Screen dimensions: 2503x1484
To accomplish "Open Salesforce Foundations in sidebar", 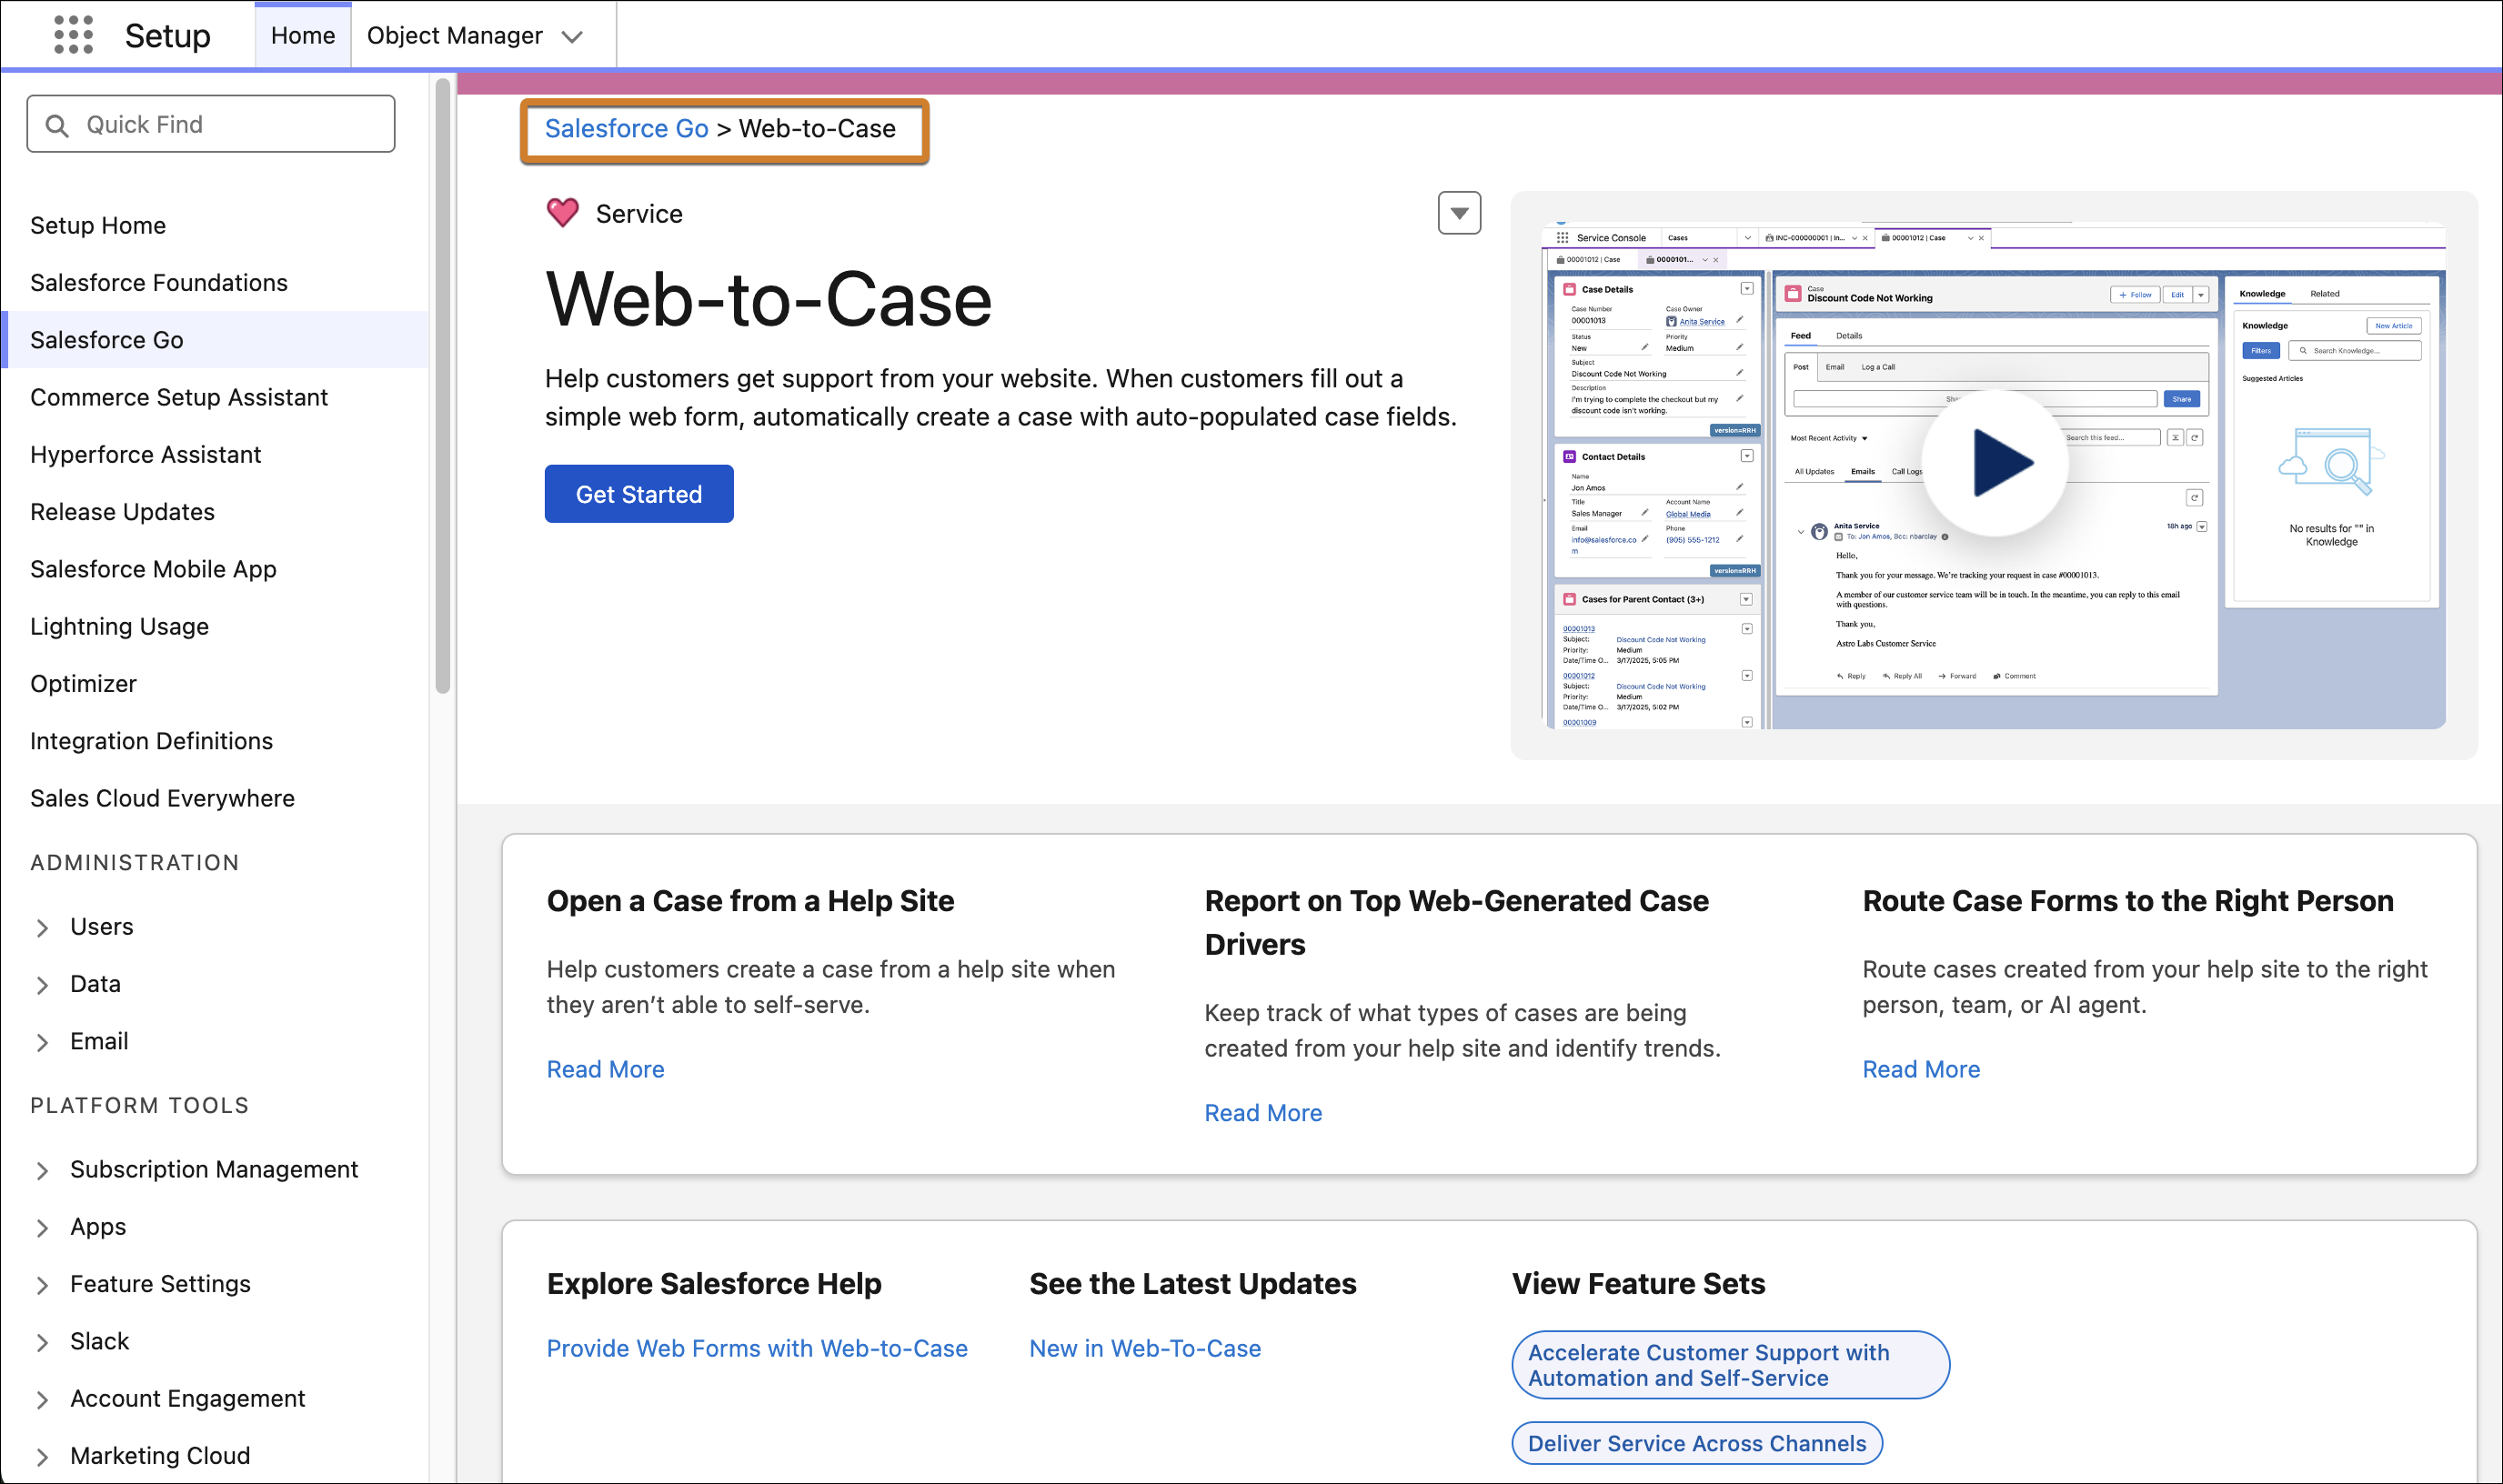I will pyautogui.click(x=159, y=283).
